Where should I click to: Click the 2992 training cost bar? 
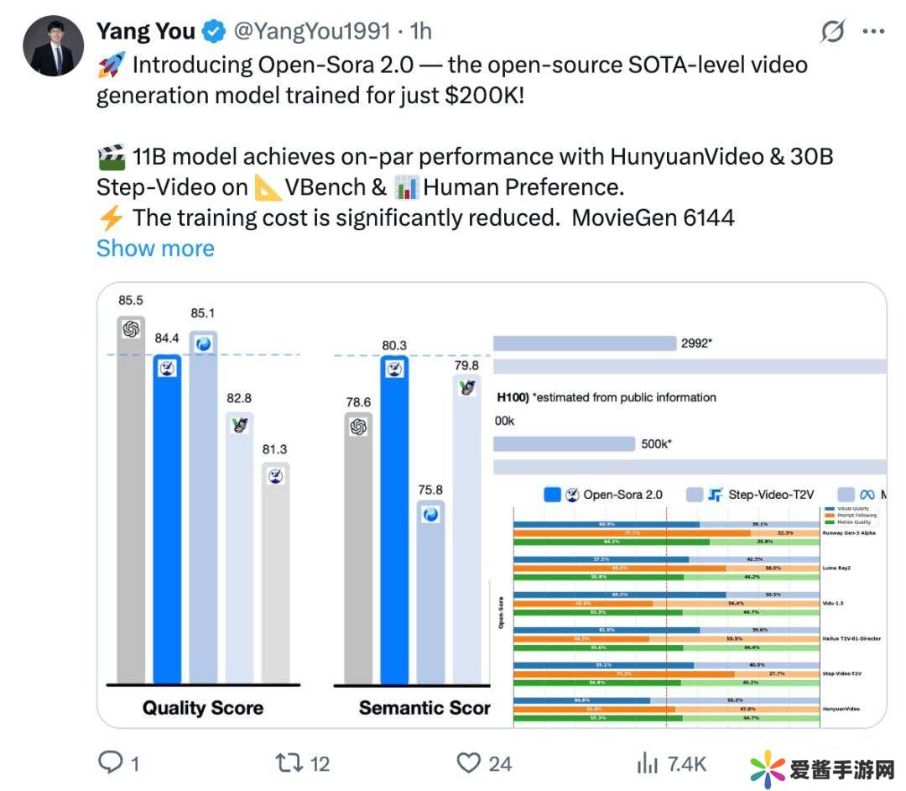pos(584,343)
